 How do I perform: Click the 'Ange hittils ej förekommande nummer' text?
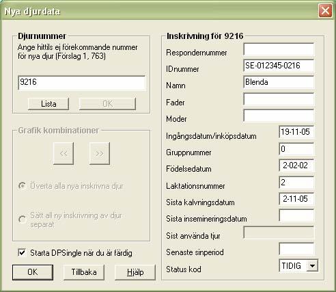click(78, 47)
